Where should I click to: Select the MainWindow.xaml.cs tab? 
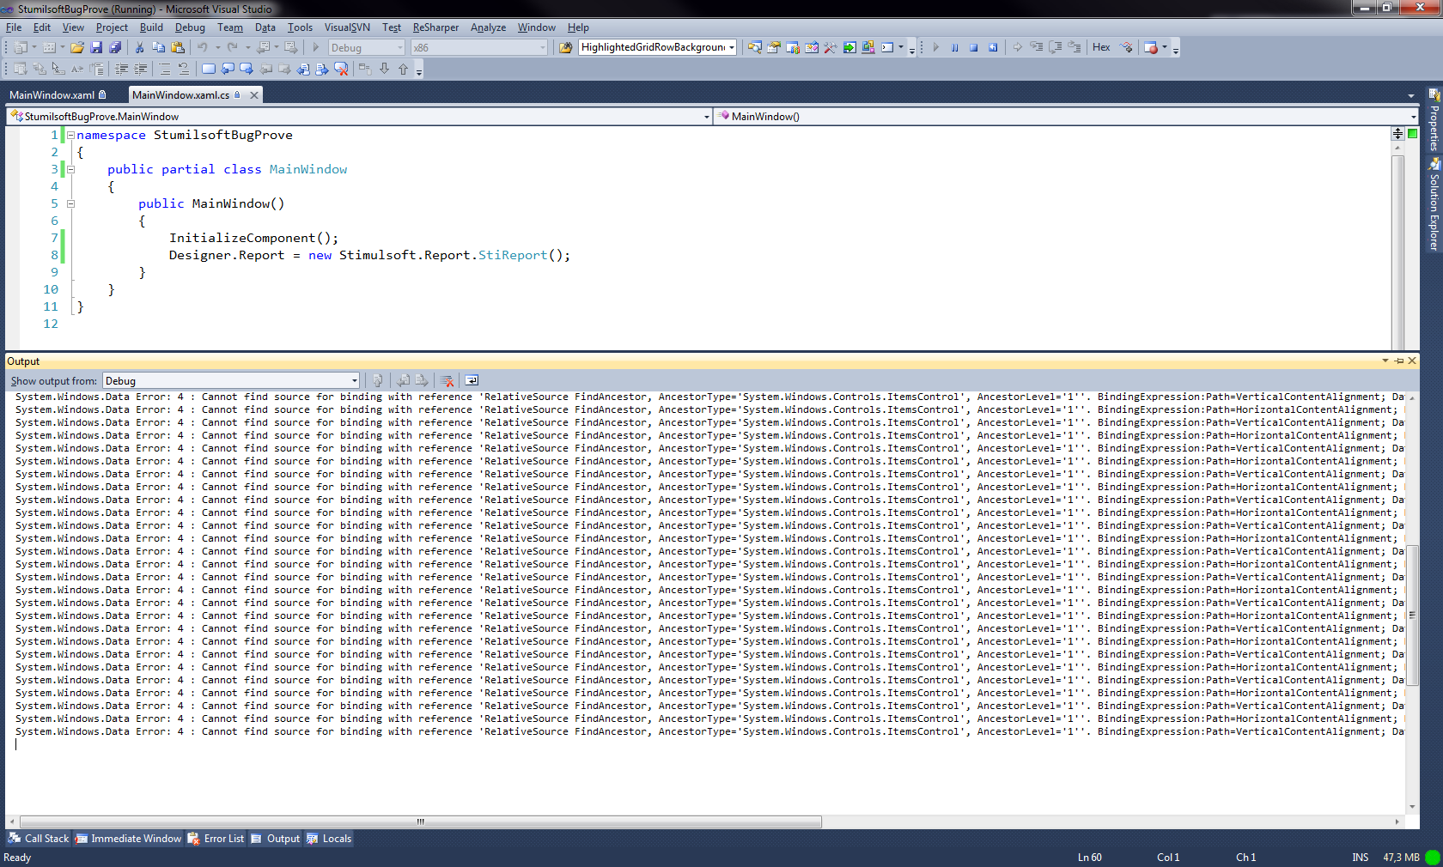coord(181,95)
